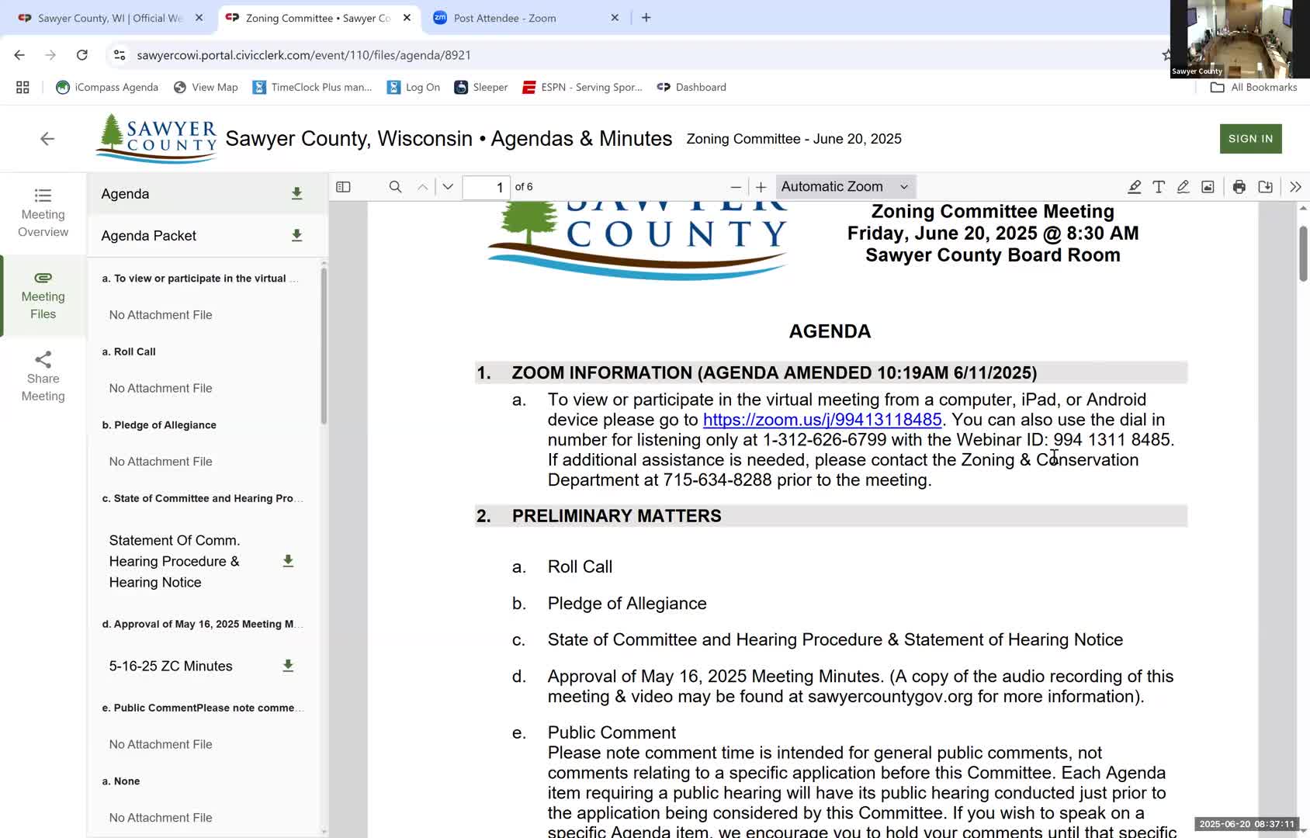The image size is (1310, 838).
Task: Open iCompass Agenda bookmark
Action: coord(107,88)
